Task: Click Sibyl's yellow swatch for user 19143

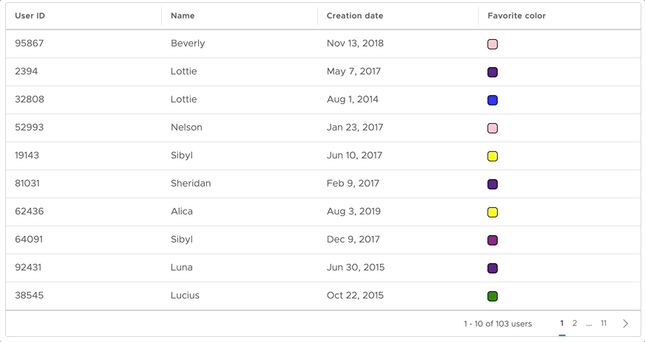Action: [x=493, y=156]
